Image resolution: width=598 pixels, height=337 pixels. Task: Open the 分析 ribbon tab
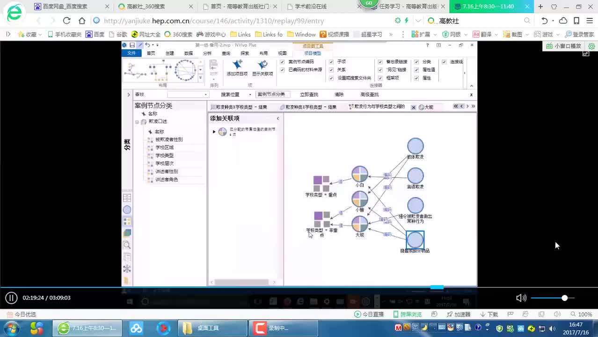[207, 53]
